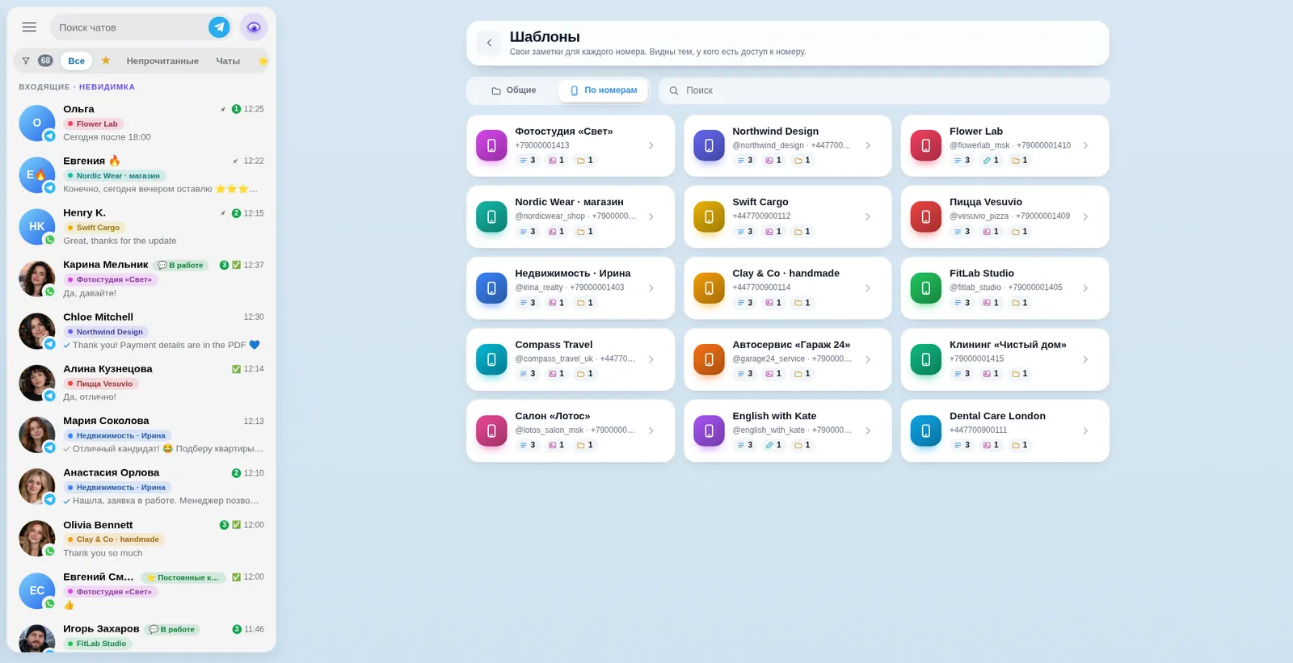The width and height of the screenshot is (1293, 663).
Task: Click the В работе tag on Карина Мельник
Action: [181, 265]
